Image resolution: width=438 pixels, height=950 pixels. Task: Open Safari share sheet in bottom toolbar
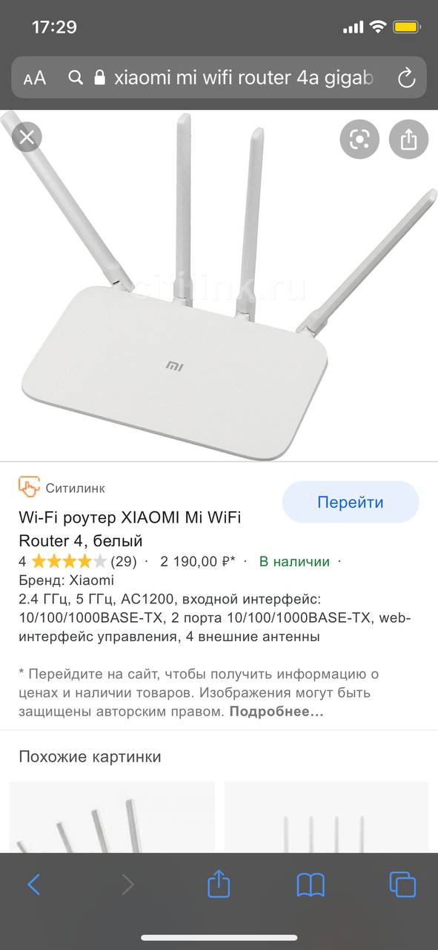pos(219,883)
